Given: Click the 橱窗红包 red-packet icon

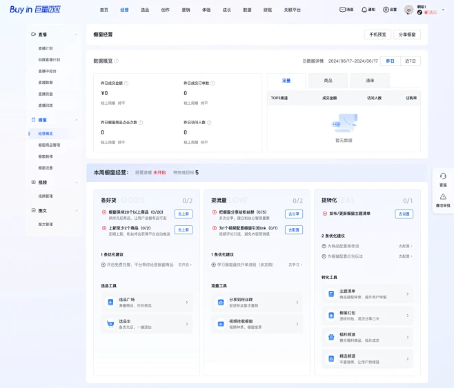Looking at the screenshot, I should pos(331,316).
